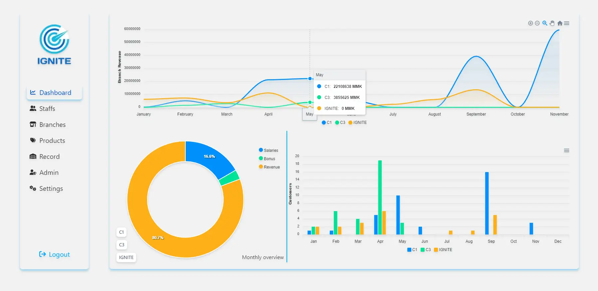Click the Settings gears icon in sidebar
This screenshot has height=291, width=598.
click(x=33, y=188)
